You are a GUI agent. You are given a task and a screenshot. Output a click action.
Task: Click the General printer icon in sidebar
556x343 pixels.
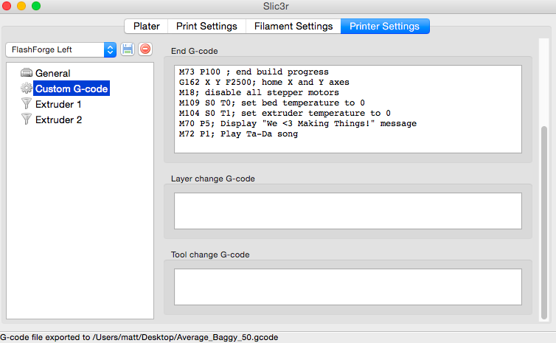pyautogui.click(x=27, y=73)
